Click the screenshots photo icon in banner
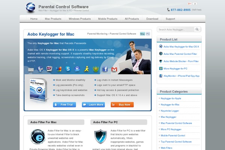The height and width of the screenshot is (150, 225). click(49, 69)
